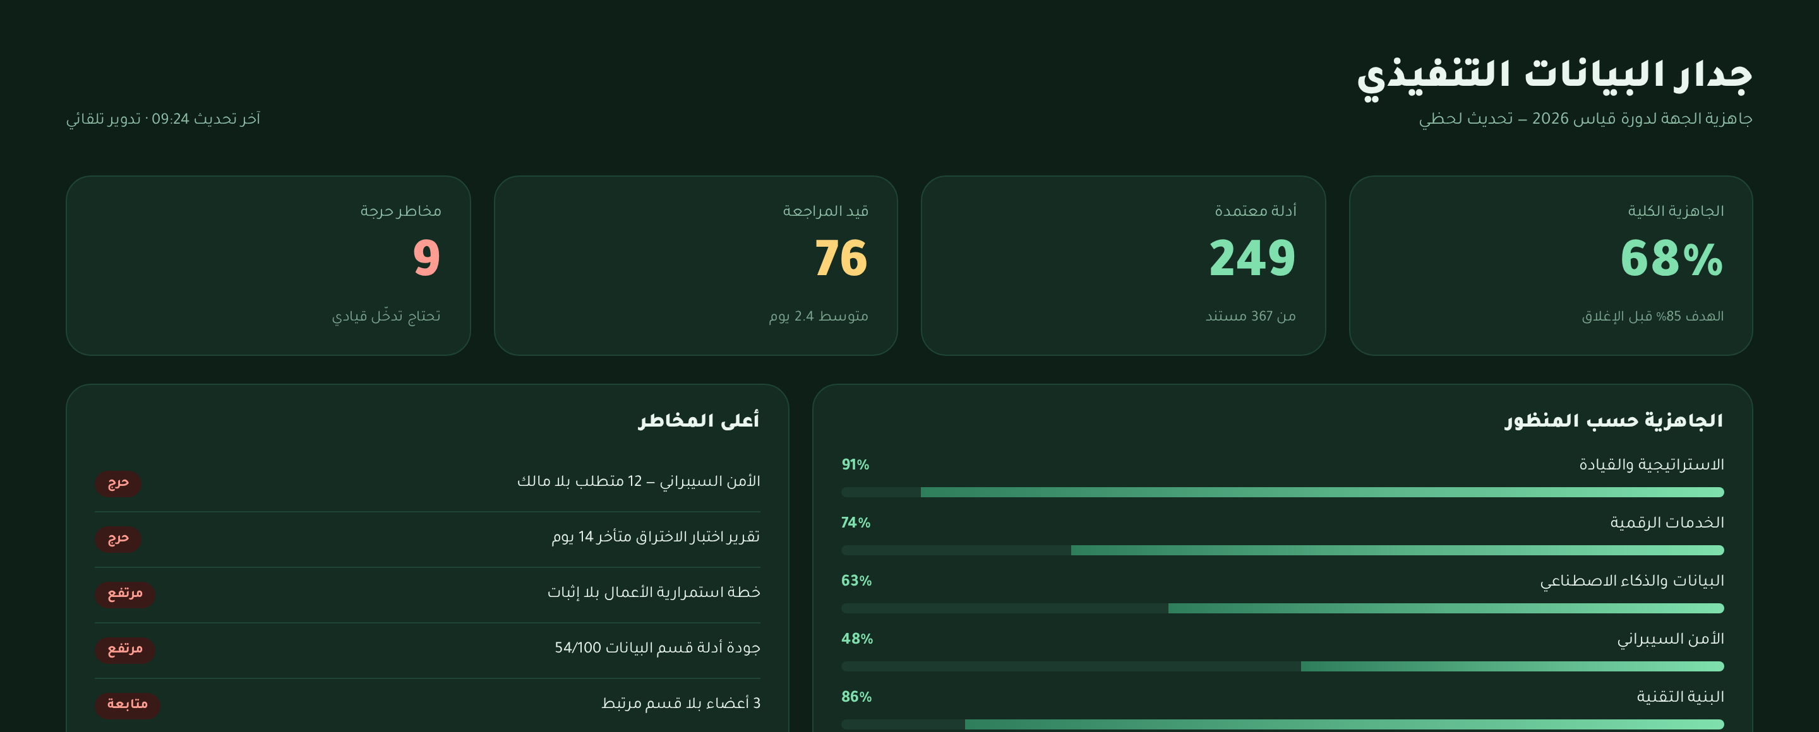
Task: Click the 68% readiness value
Action: click(1671, 258)
